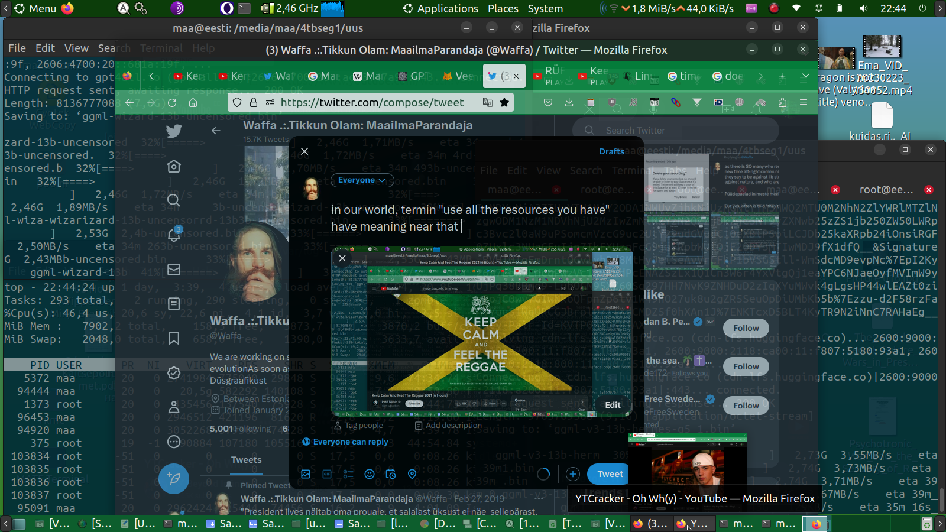The height and width of the screenshot is (532, 946).
Task: Click Add description under the image
Action: click(x=448, y=426)
